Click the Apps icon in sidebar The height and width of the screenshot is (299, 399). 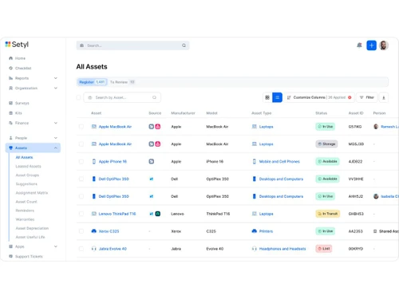tap(10, 246)
